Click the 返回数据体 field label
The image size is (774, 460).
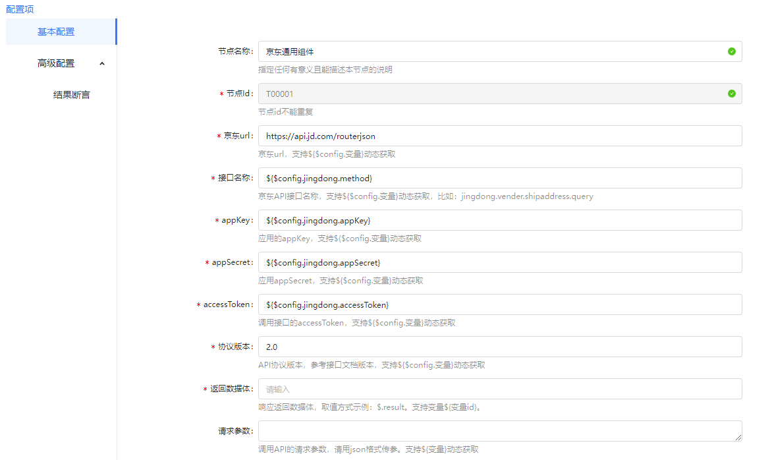(231, 389)
